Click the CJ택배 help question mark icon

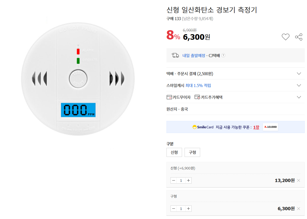click(x=223, y=56)
